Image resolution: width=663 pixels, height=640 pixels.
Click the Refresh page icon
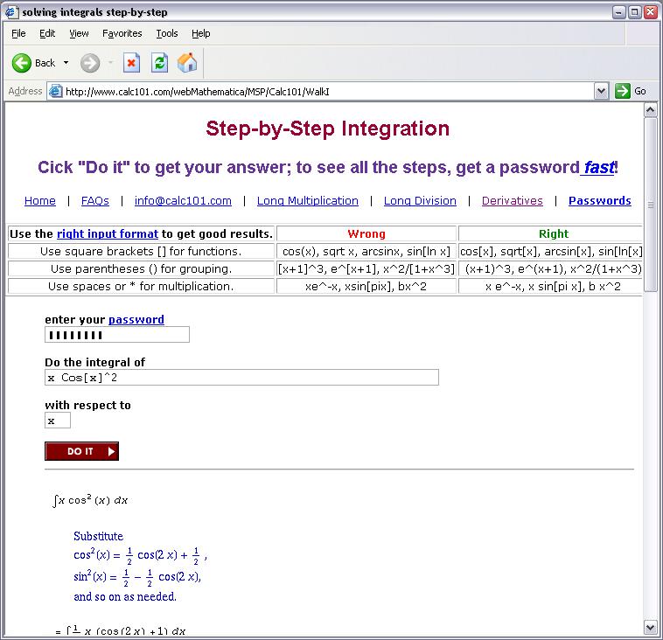[159, 63]
